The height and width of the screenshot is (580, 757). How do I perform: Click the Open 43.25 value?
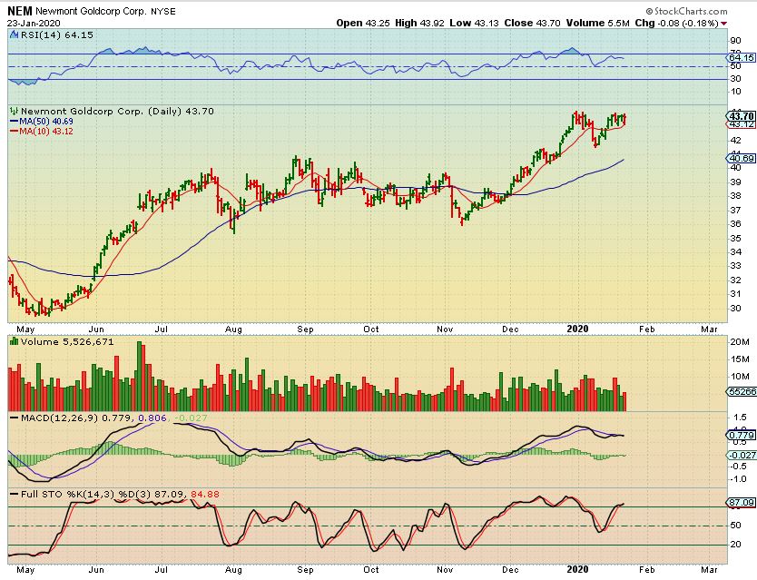(x=363, y=23)
